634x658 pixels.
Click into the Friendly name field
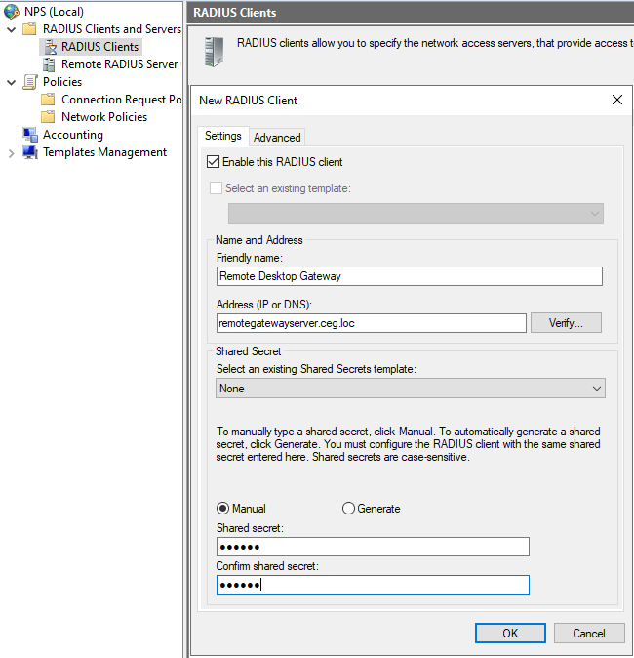click(x=410, y=276)
